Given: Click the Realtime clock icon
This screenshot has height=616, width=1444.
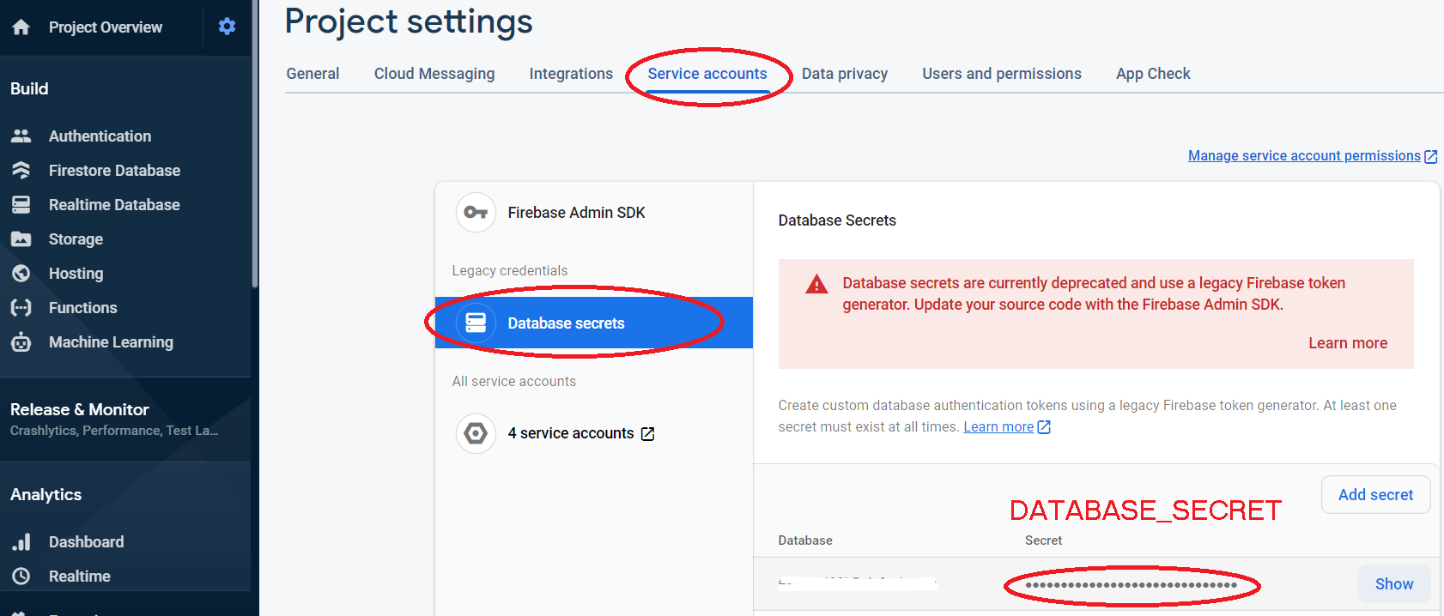Looking at the screenshot, I should 21,576.
